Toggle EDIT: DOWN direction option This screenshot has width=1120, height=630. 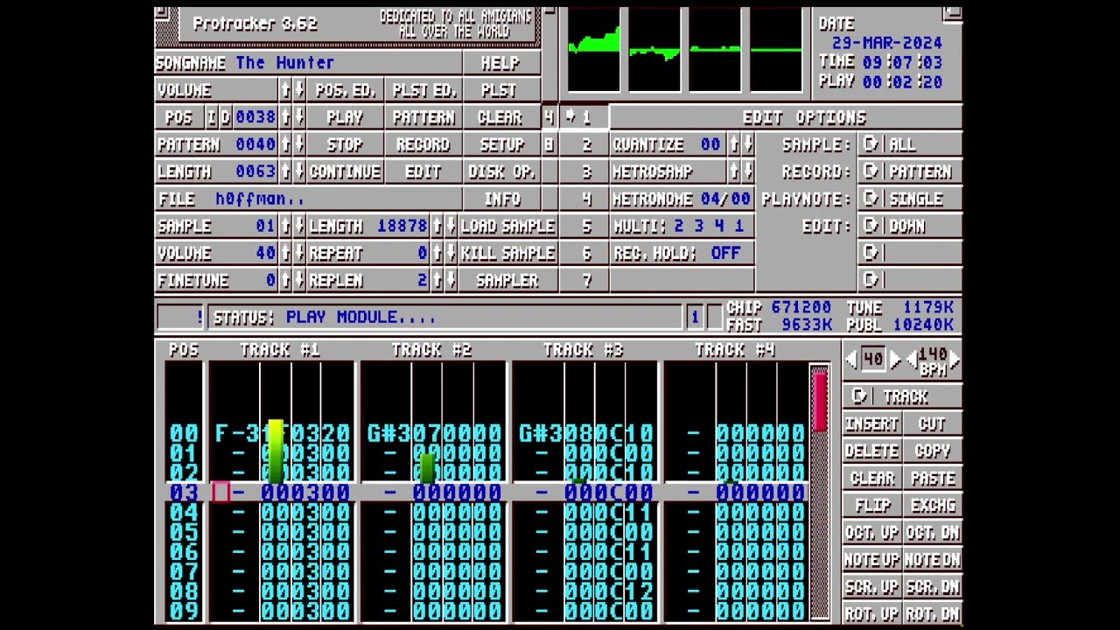click(x=909, y=226)
